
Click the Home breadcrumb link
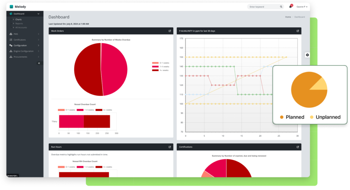pos(288,17)
